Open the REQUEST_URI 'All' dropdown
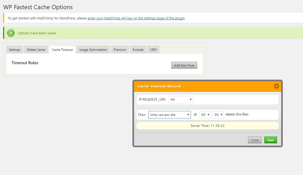The image size is (303, 175). click(181, 100)
